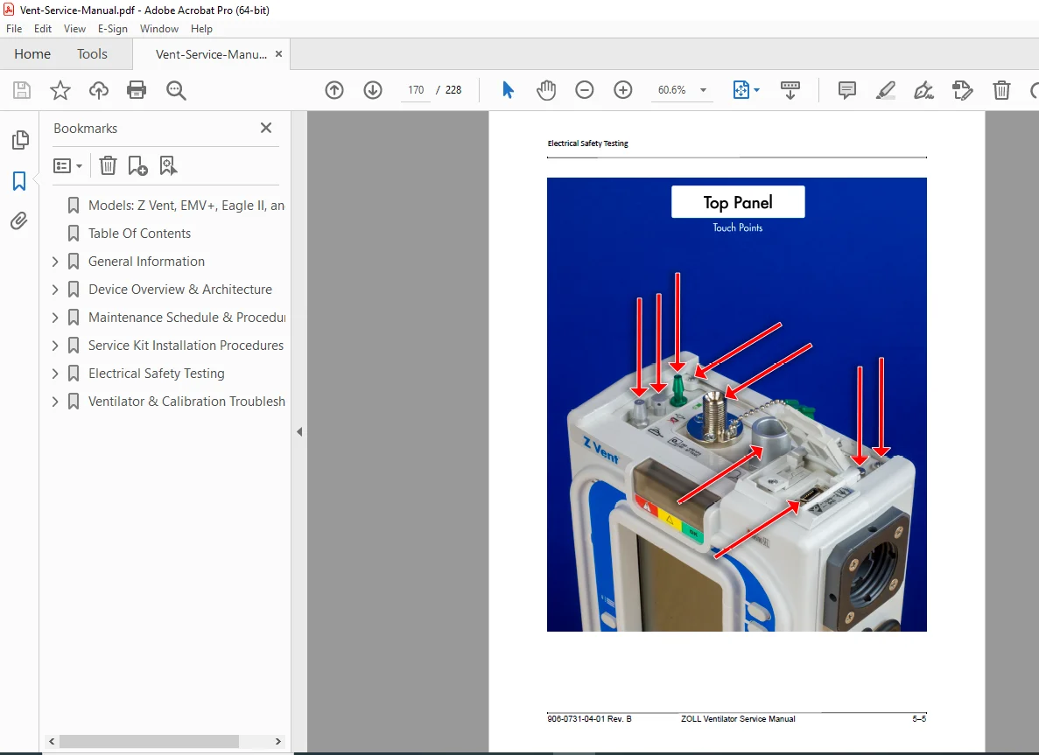
Task: Click bookmarks scrollbar left arrow
Action: click(x=52, y=741)
